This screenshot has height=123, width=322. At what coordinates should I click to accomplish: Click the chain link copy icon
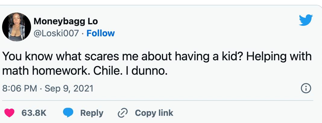click(x=123, y=113)
